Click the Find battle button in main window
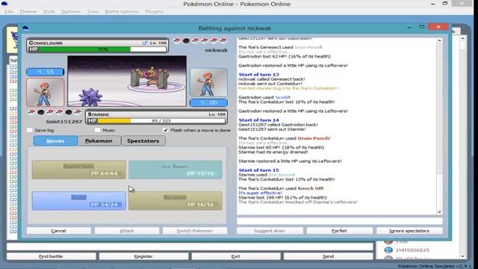Image resolution: width=478 pixels, height=269 pixels. point(51,256)
